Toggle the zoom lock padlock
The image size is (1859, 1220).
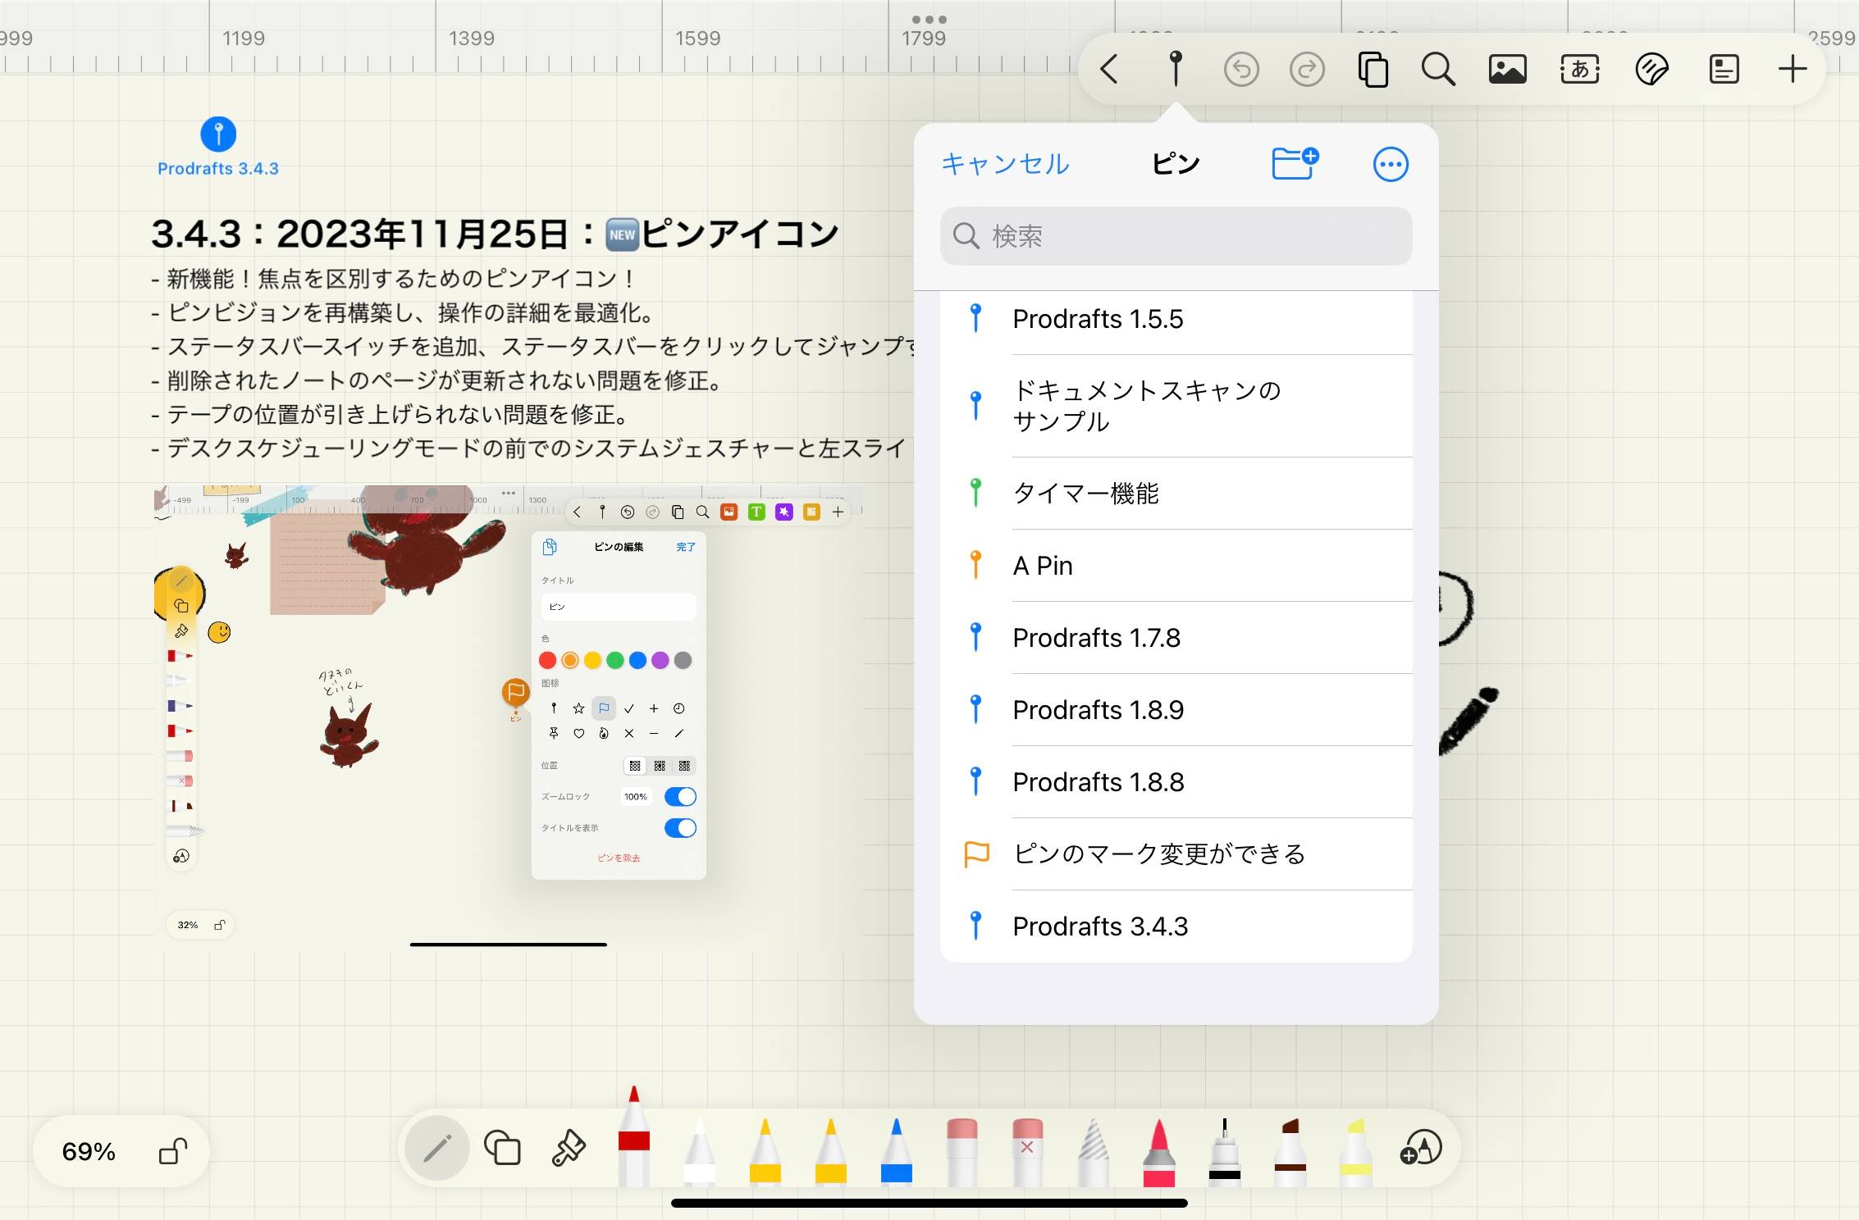pyautogui.click(x=173, y=1151)
